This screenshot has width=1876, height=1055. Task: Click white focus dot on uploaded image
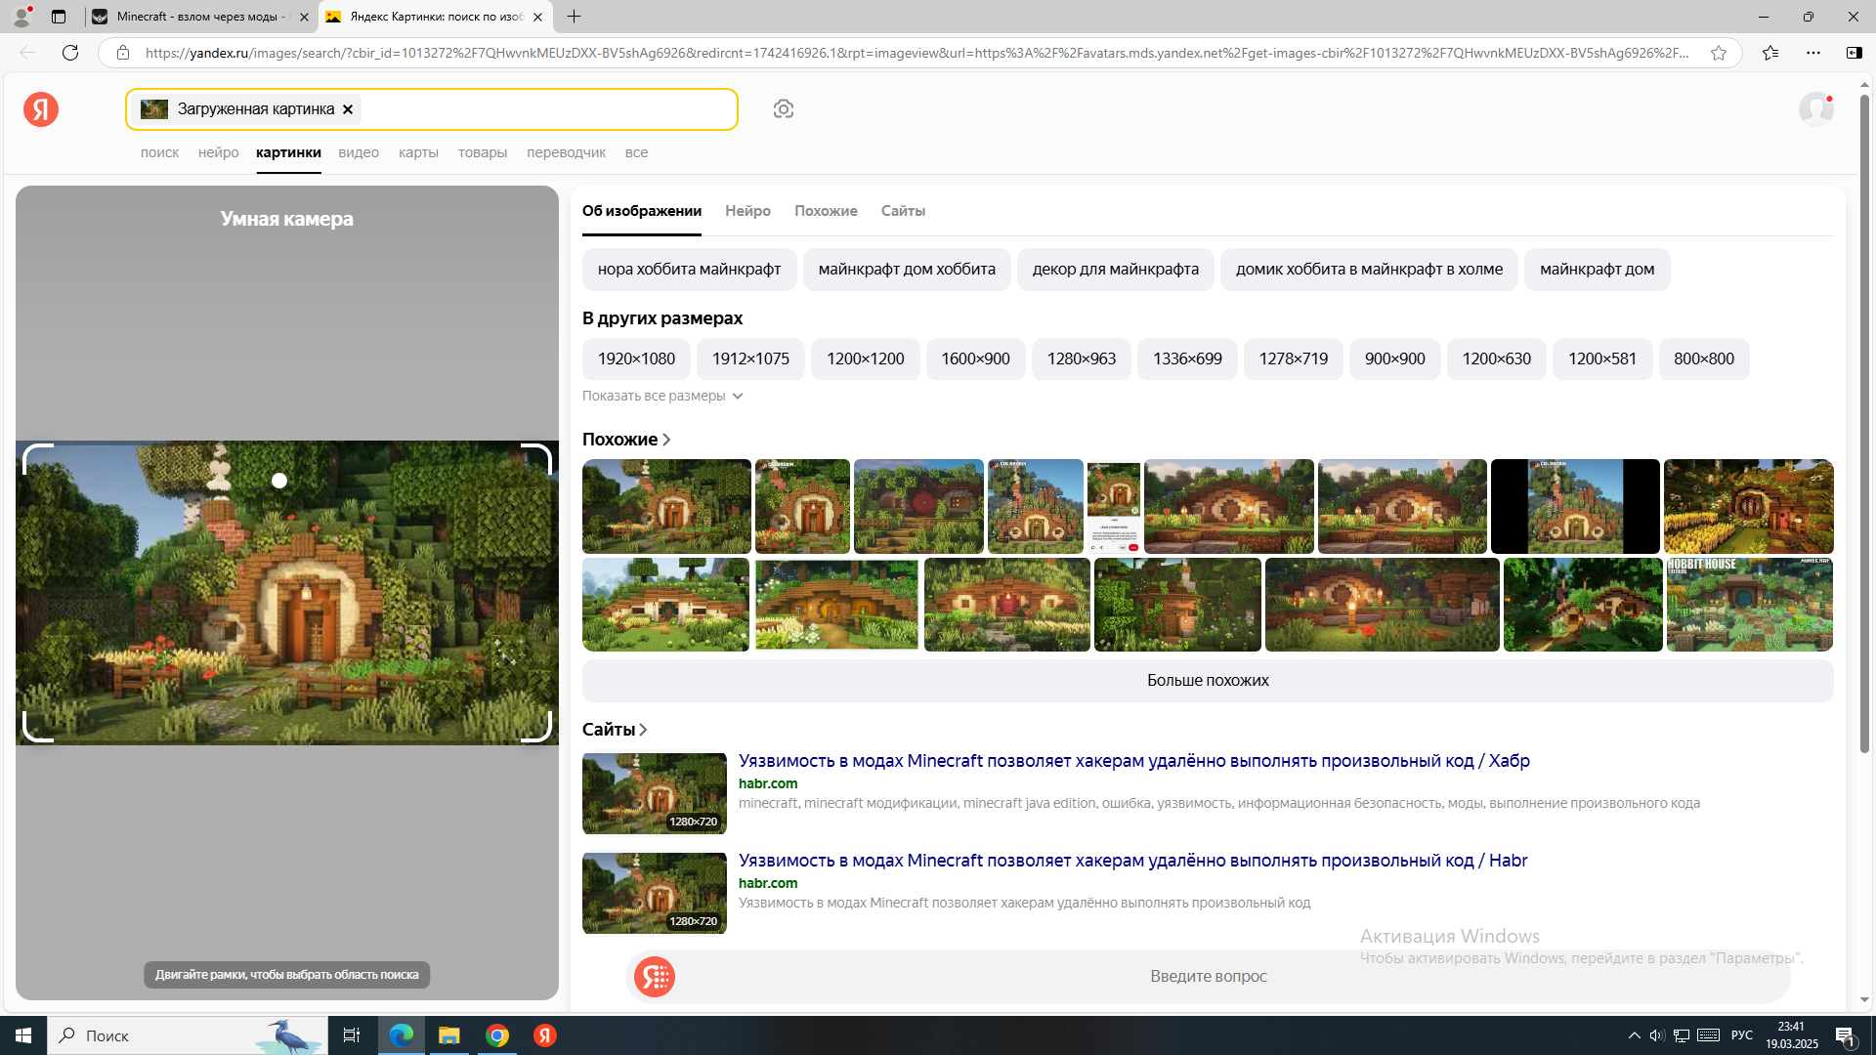coord(279,481)
